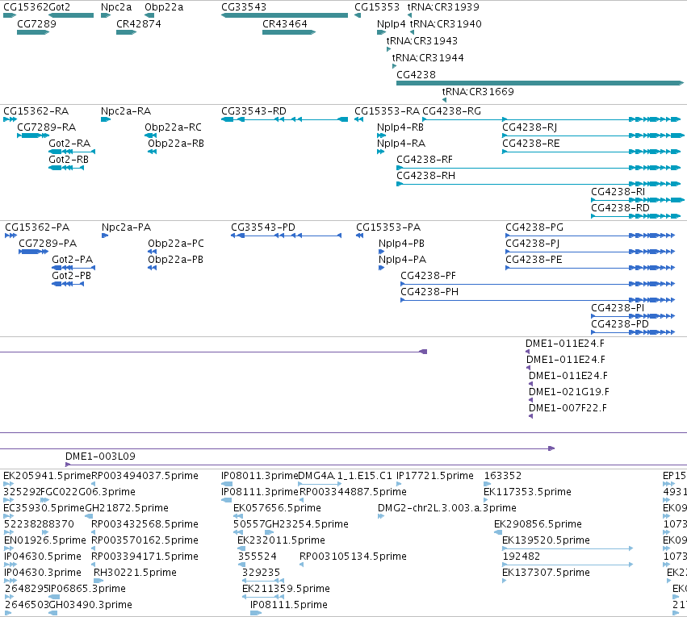Image resolution: width=687 pixels, height=617 pixels.
Task: Click the DME1-003L09 BAC label
Action: pyautogui.click(x=100, y=456)
